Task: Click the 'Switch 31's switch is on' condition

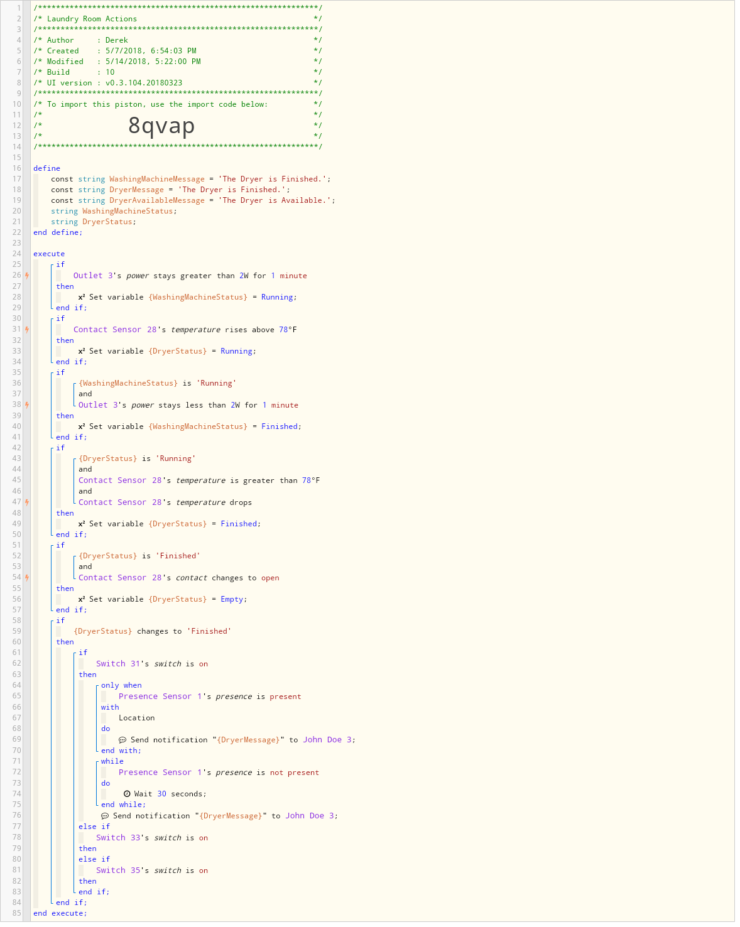Action: [152, 664]
